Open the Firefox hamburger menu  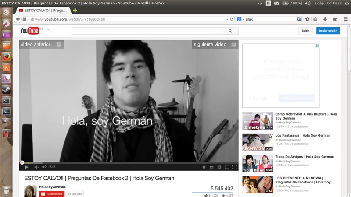pos(346,19)
